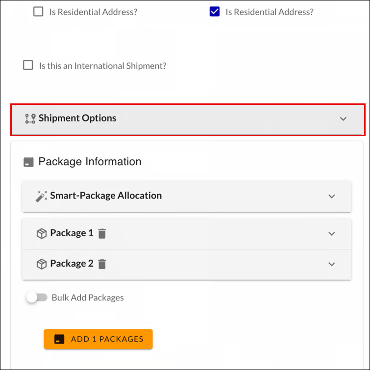Expand Smart-Package Allocation chevron
This screenshot has width=370, height=370.
pyautogui.click(x=332, y=197)
